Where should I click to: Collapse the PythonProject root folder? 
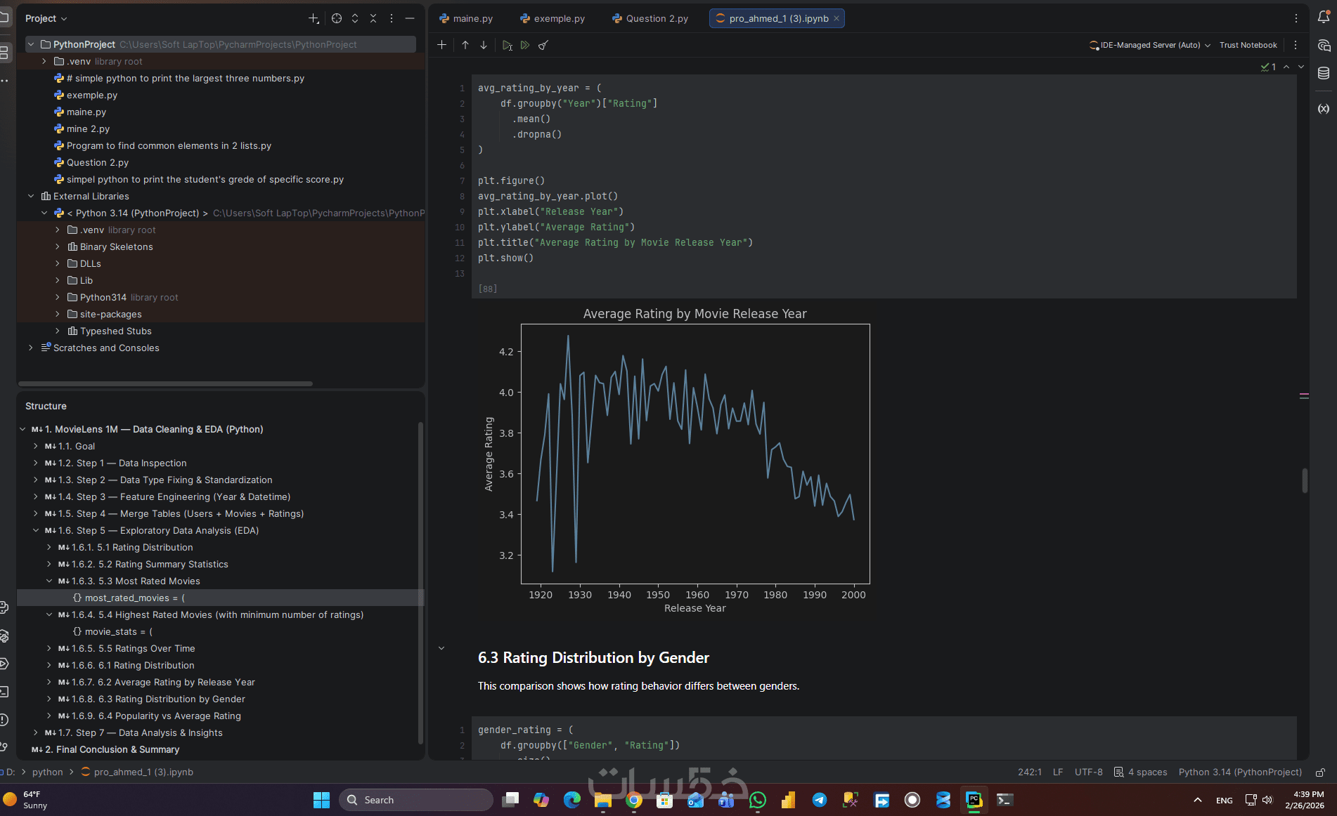[x=31, y=44]
